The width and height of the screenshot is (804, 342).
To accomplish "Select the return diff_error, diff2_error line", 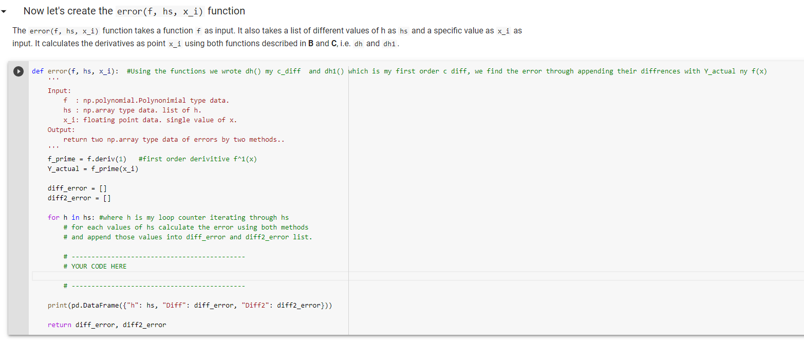I will (x=107, y=325).
